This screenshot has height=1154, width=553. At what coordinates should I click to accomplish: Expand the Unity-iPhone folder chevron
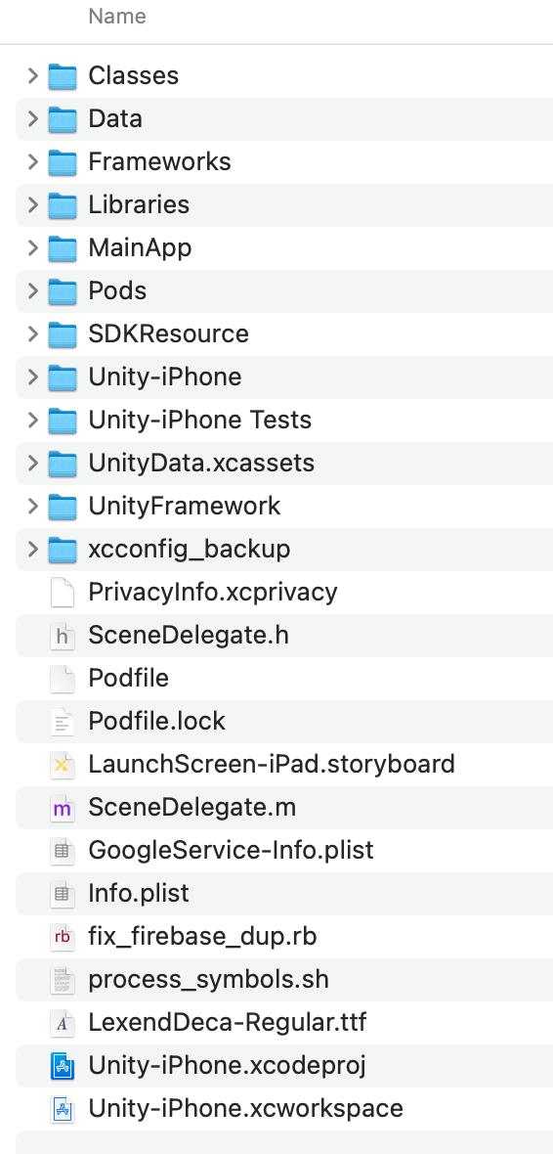32,377
